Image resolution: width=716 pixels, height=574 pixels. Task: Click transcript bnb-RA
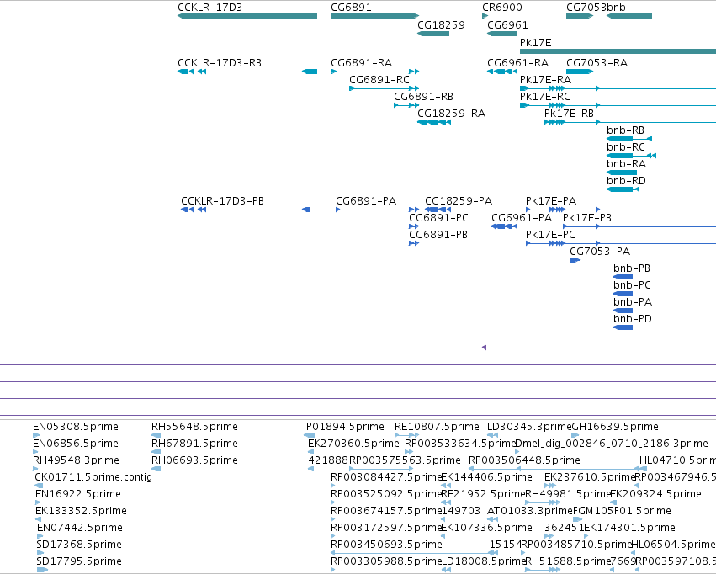pos(622,173)
